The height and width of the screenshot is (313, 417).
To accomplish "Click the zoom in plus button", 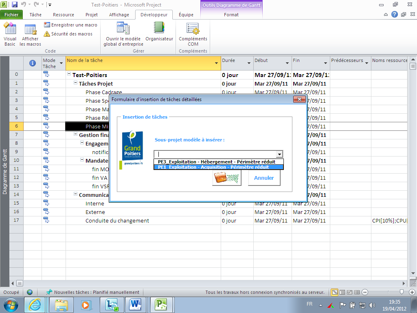I will (x=412, y=292).
